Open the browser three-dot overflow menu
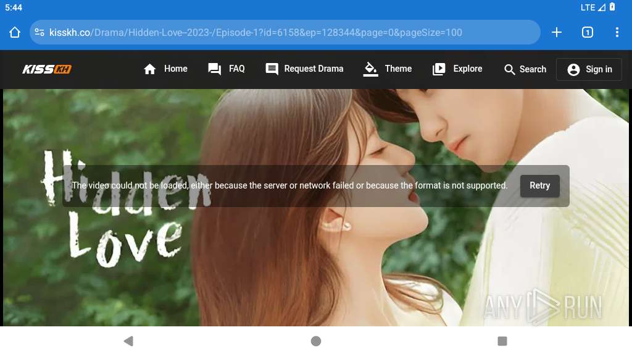632x356 pixels. pyautogui.click(x=617, y=32)
